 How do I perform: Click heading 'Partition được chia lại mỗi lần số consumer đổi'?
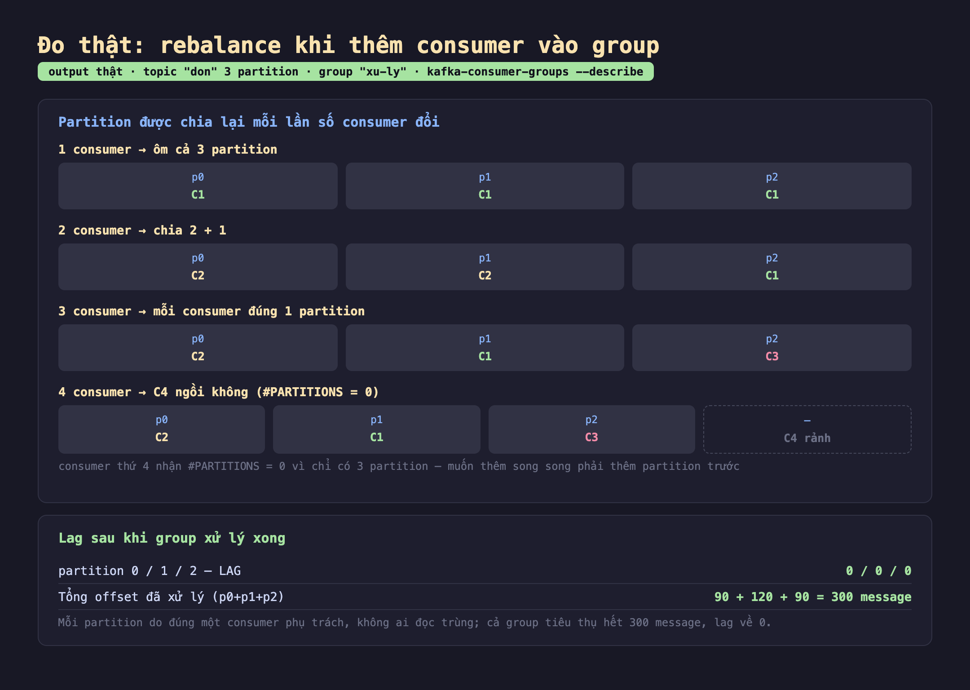click(x=249, y=122)
